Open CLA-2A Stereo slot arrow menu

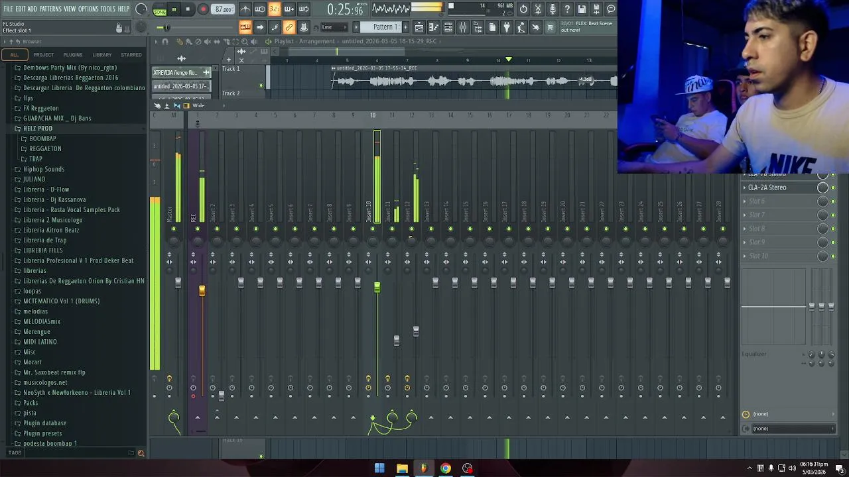744,187
